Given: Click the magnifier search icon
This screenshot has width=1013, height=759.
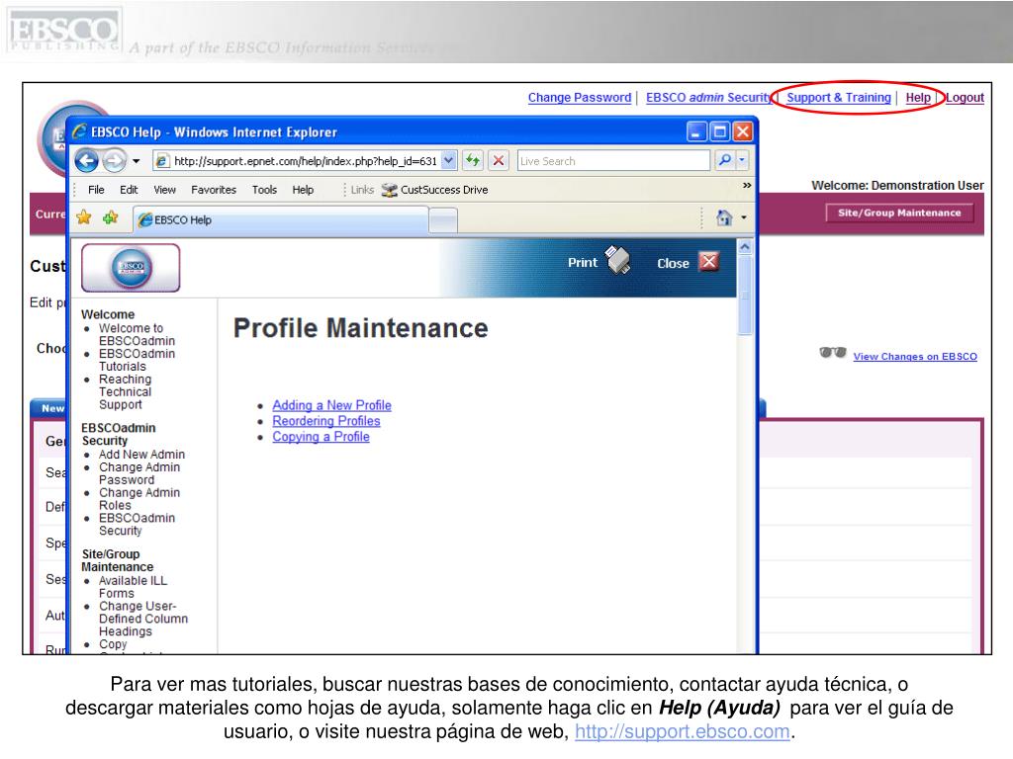Looking at the screenshot, I should coord(725,160).
